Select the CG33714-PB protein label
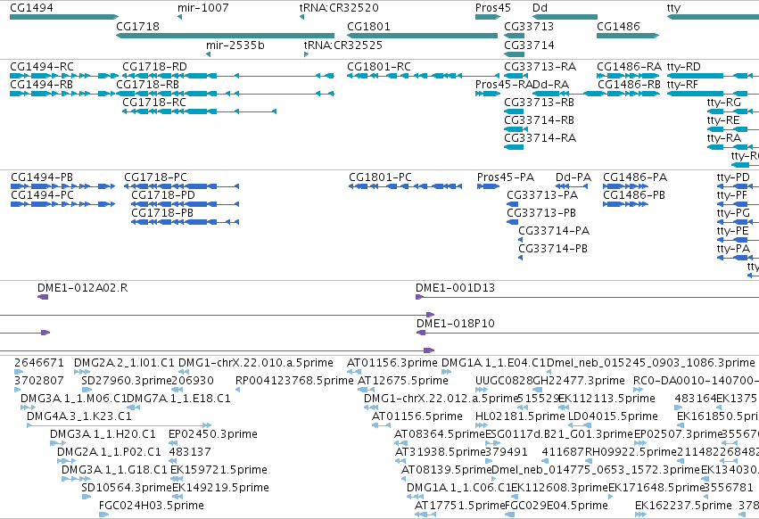This screenshot has height=519, width=759. (553, 249)
